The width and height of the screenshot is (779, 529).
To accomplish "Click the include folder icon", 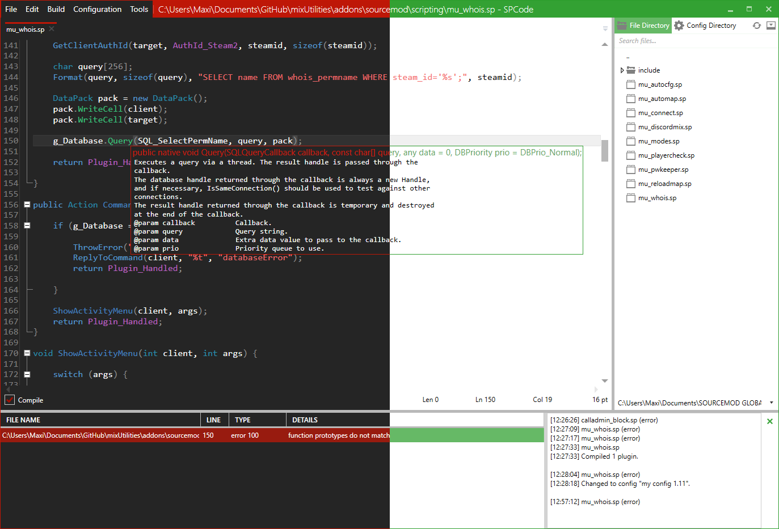I will tap(631, 70).
